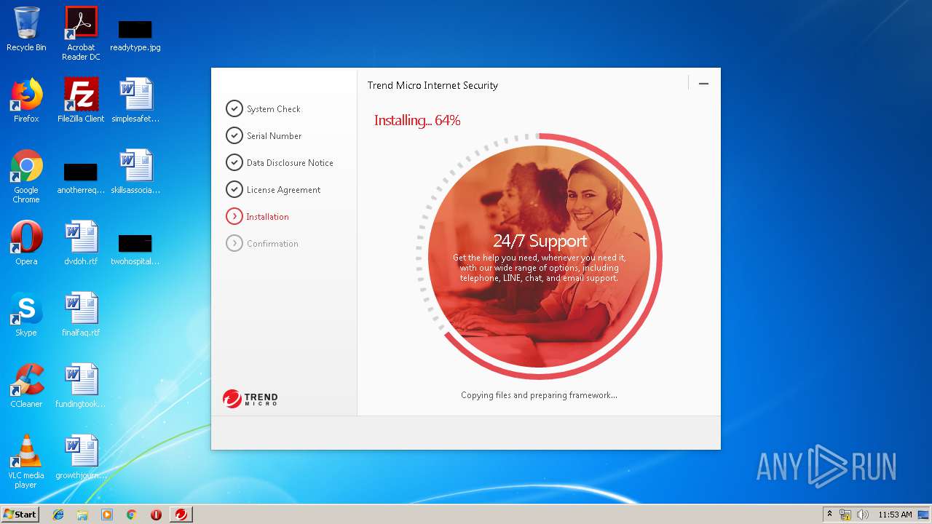Screen dimensions: 932x524
Task: Select the Confirmation step label
Action: (x=272, y=244)
